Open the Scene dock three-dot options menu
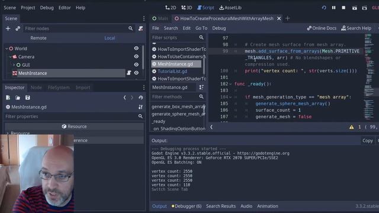The width and height of the screenshot is (379, 213). (144, 18)
